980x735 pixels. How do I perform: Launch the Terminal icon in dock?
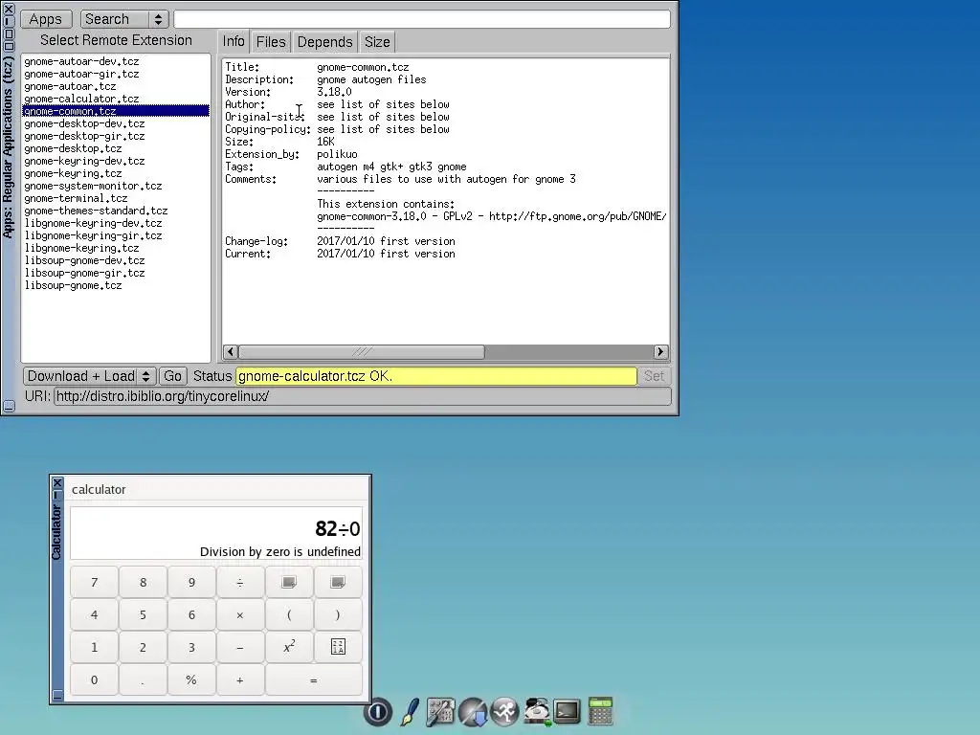(x=568, y=712)
